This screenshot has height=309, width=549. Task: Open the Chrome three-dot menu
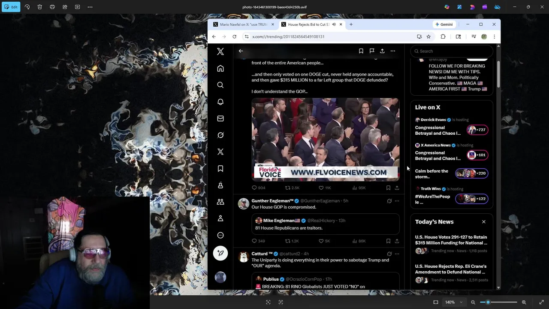[x=494, y=36]
